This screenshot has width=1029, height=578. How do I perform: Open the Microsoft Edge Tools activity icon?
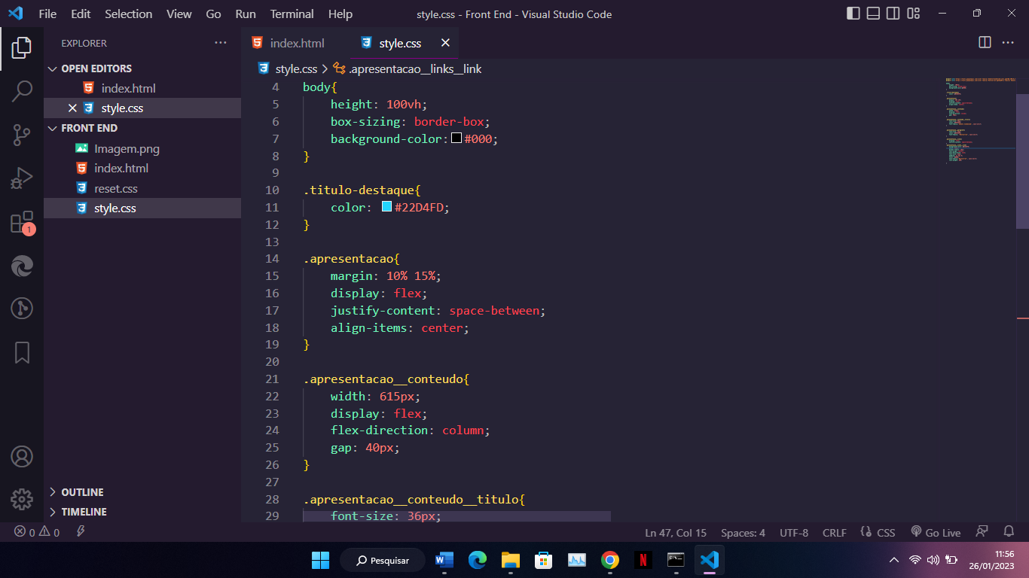pos(22,266)
